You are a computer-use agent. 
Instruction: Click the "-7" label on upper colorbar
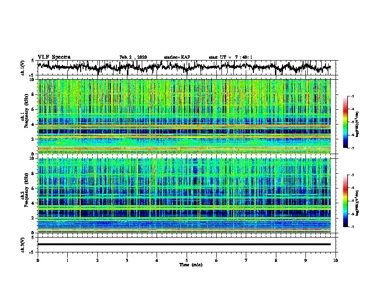coord(352,148)
